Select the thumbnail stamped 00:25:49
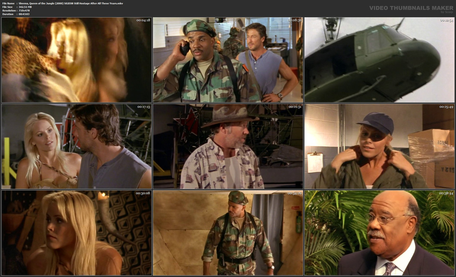Viewport: 456px width, 277px height. coord(379,146)
